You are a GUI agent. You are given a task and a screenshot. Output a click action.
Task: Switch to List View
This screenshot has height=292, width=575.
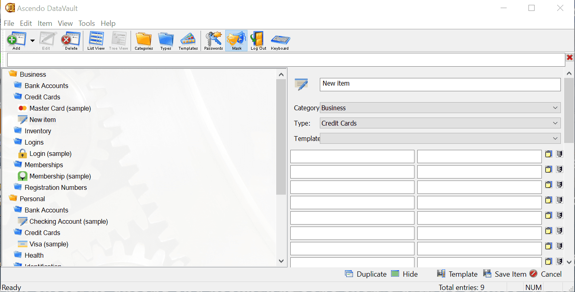coord(96,41)
